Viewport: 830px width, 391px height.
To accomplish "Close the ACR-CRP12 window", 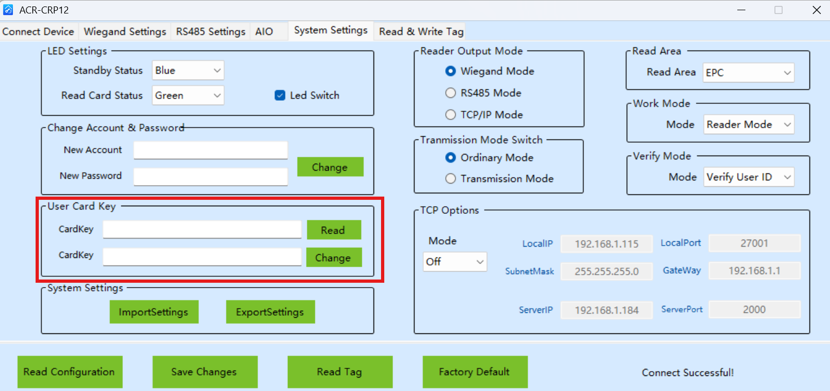I will (817, 10).
